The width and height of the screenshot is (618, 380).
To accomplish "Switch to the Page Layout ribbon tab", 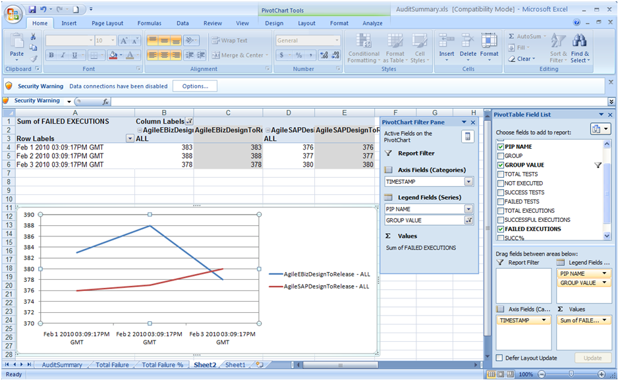I will point(107,23).
